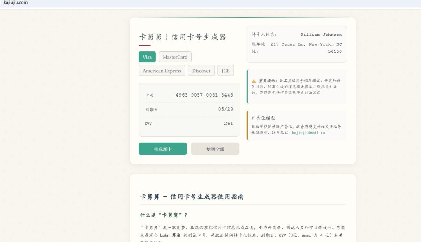The image size is (421, 242).
Task: Switch to MasterCard card type
Action: (x=175, y=57)
